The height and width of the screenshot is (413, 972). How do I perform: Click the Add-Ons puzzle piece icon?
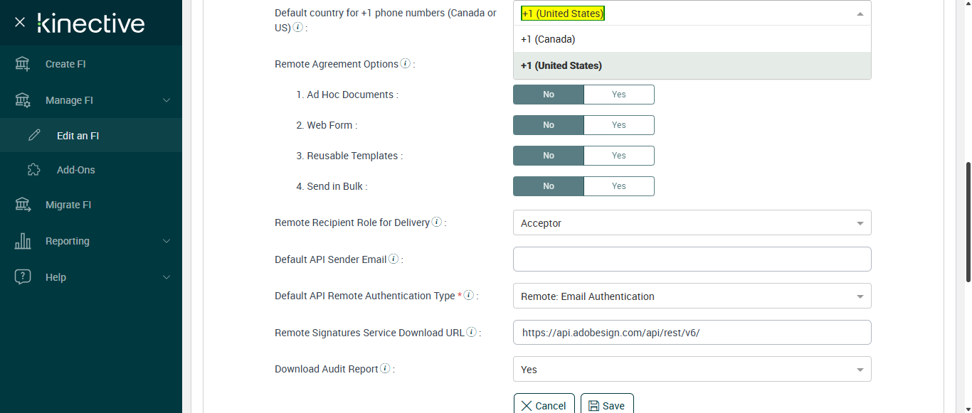(34, 170)
